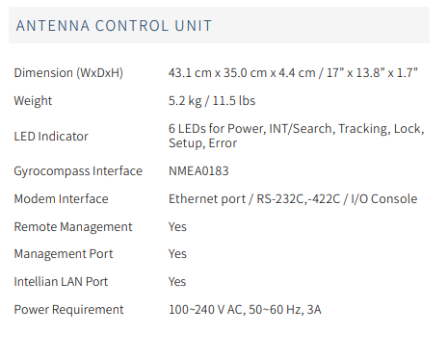Viewport: 448px width, 359px height.
Task: Select the Remote Management label
Action: pyautogui.click(x=73, y=227)
